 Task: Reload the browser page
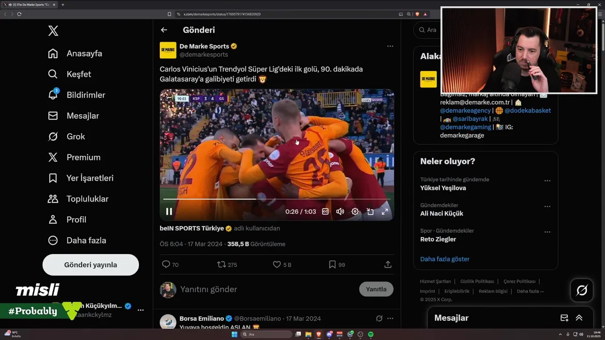19,14
